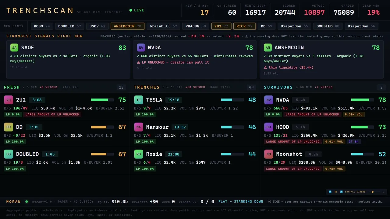This screenshot has height=219, width=390.
Task: Click the 2U2 score bar showing 75
Action: (x=102, y=100)
